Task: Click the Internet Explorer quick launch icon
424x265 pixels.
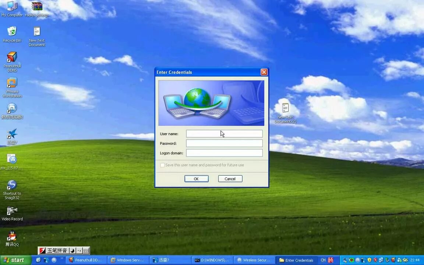Action: (38, 260)
